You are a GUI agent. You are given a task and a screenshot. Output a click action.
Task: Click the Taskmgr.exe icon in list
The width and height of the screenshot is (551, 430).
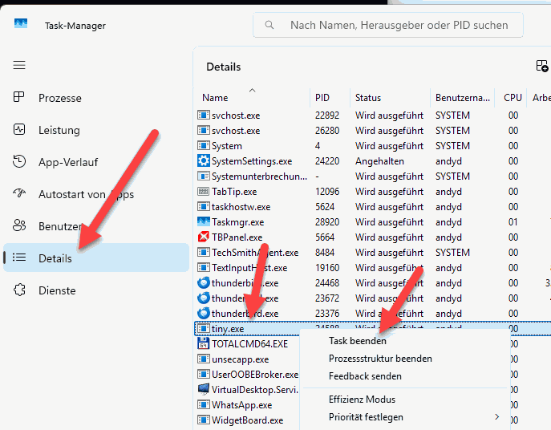[x=204, y=221]
